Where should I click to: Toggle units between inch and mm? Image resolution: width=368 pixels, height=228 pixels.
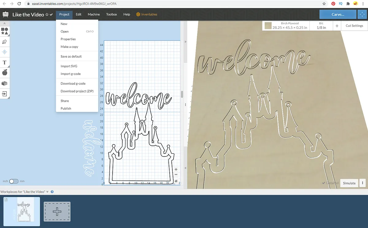pyautogui.click(x=14, y=181)
